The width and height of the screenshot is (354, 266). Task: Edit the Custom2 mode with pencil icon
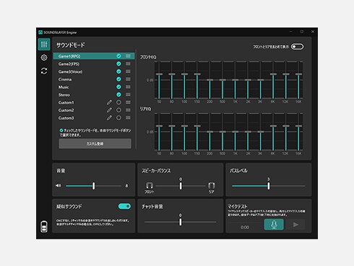point(109,110)
